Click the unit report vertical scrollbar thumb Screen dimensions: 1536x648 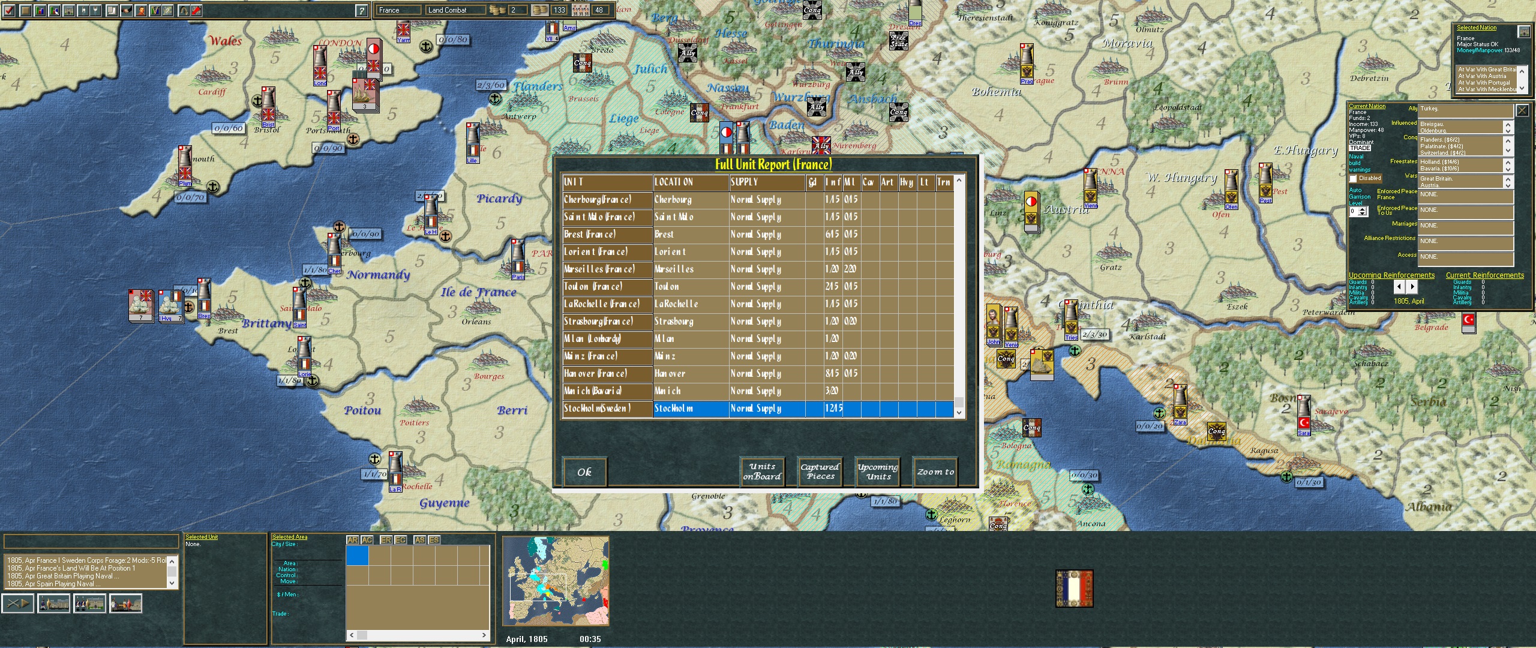(959, 401)
